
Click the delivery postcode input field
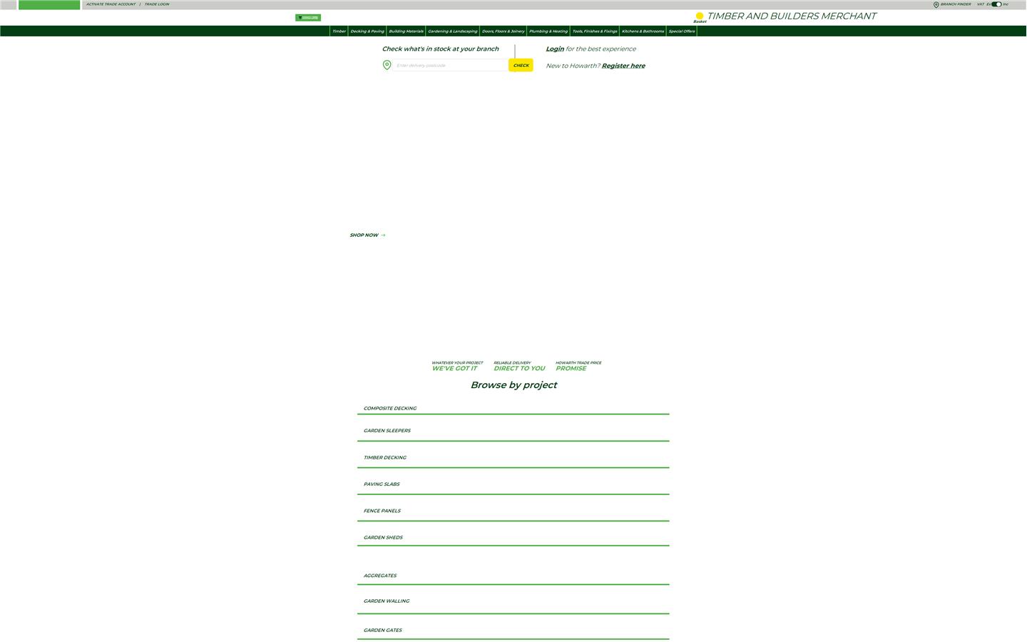coord(449,65)
